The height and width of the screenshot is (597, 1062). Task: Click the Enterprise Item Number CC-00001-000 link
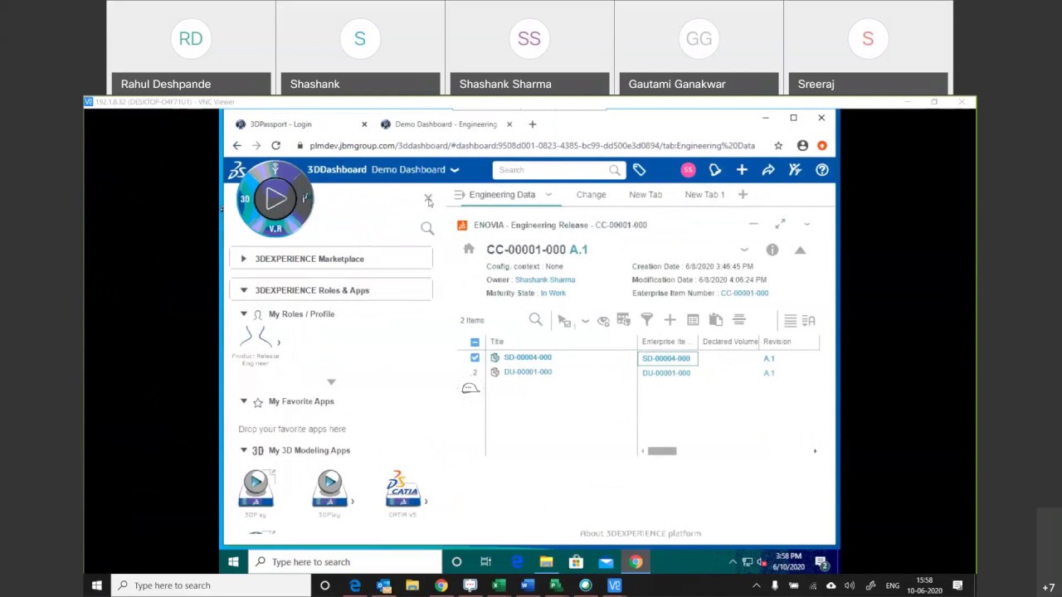(744, 293)
